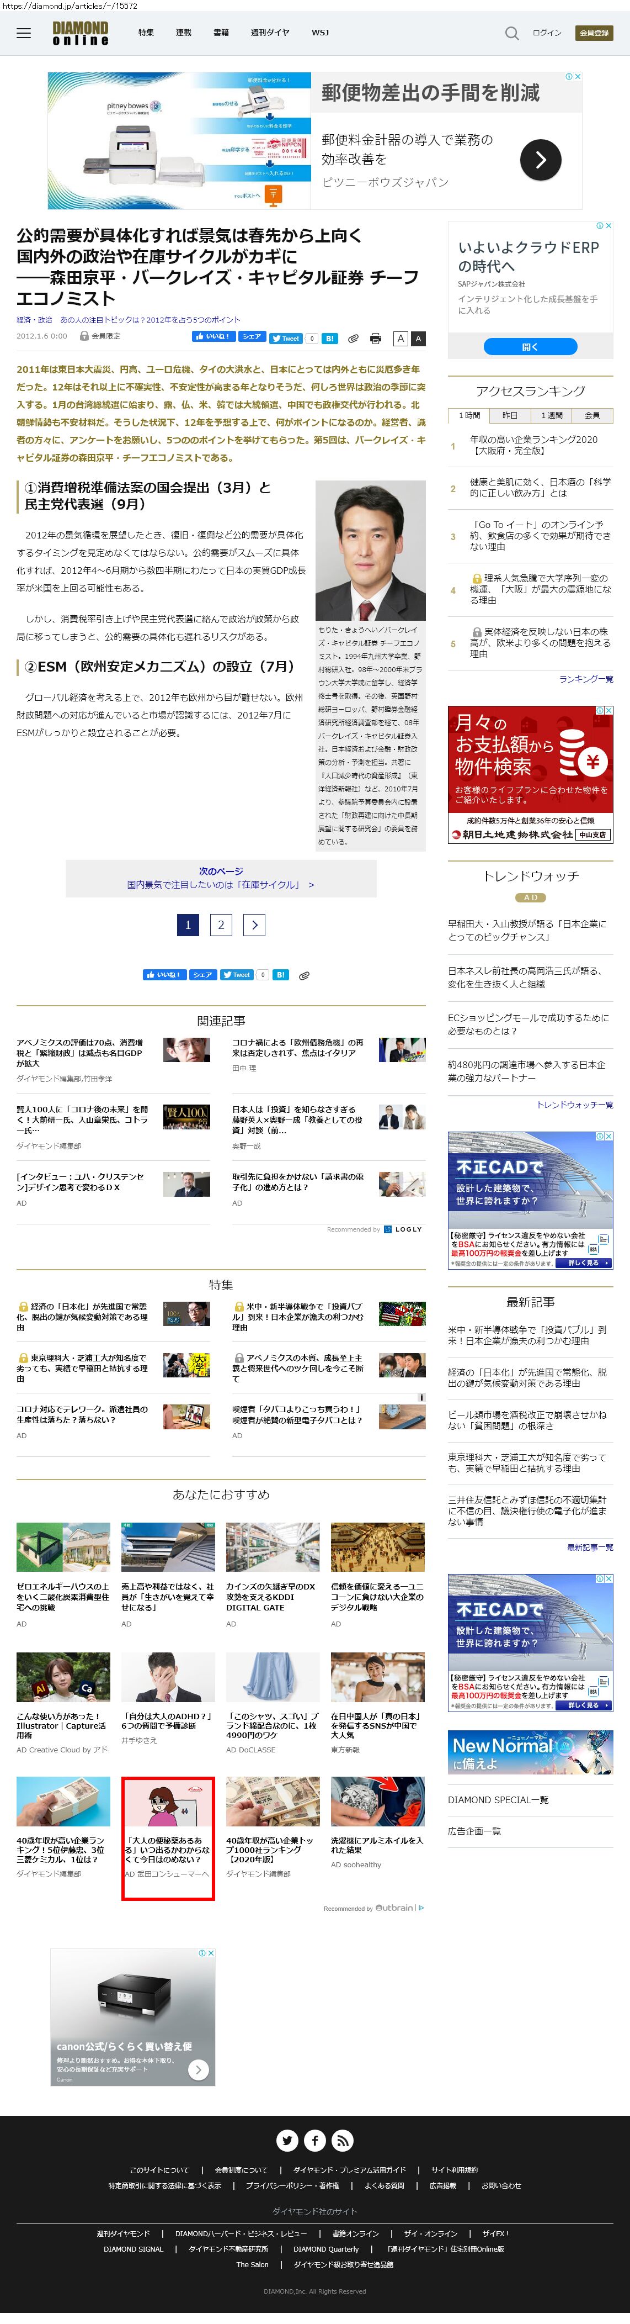The height and width of the screenshot is (2324, 630).
Task: Open 早稲田大・入山教授が語る trend article
Action: tap(527, 930)
